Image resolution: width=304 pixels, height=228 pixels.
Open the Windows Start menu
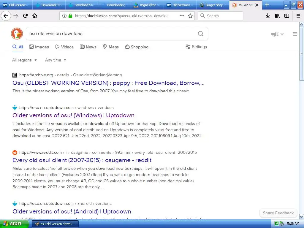pos(14,224)
